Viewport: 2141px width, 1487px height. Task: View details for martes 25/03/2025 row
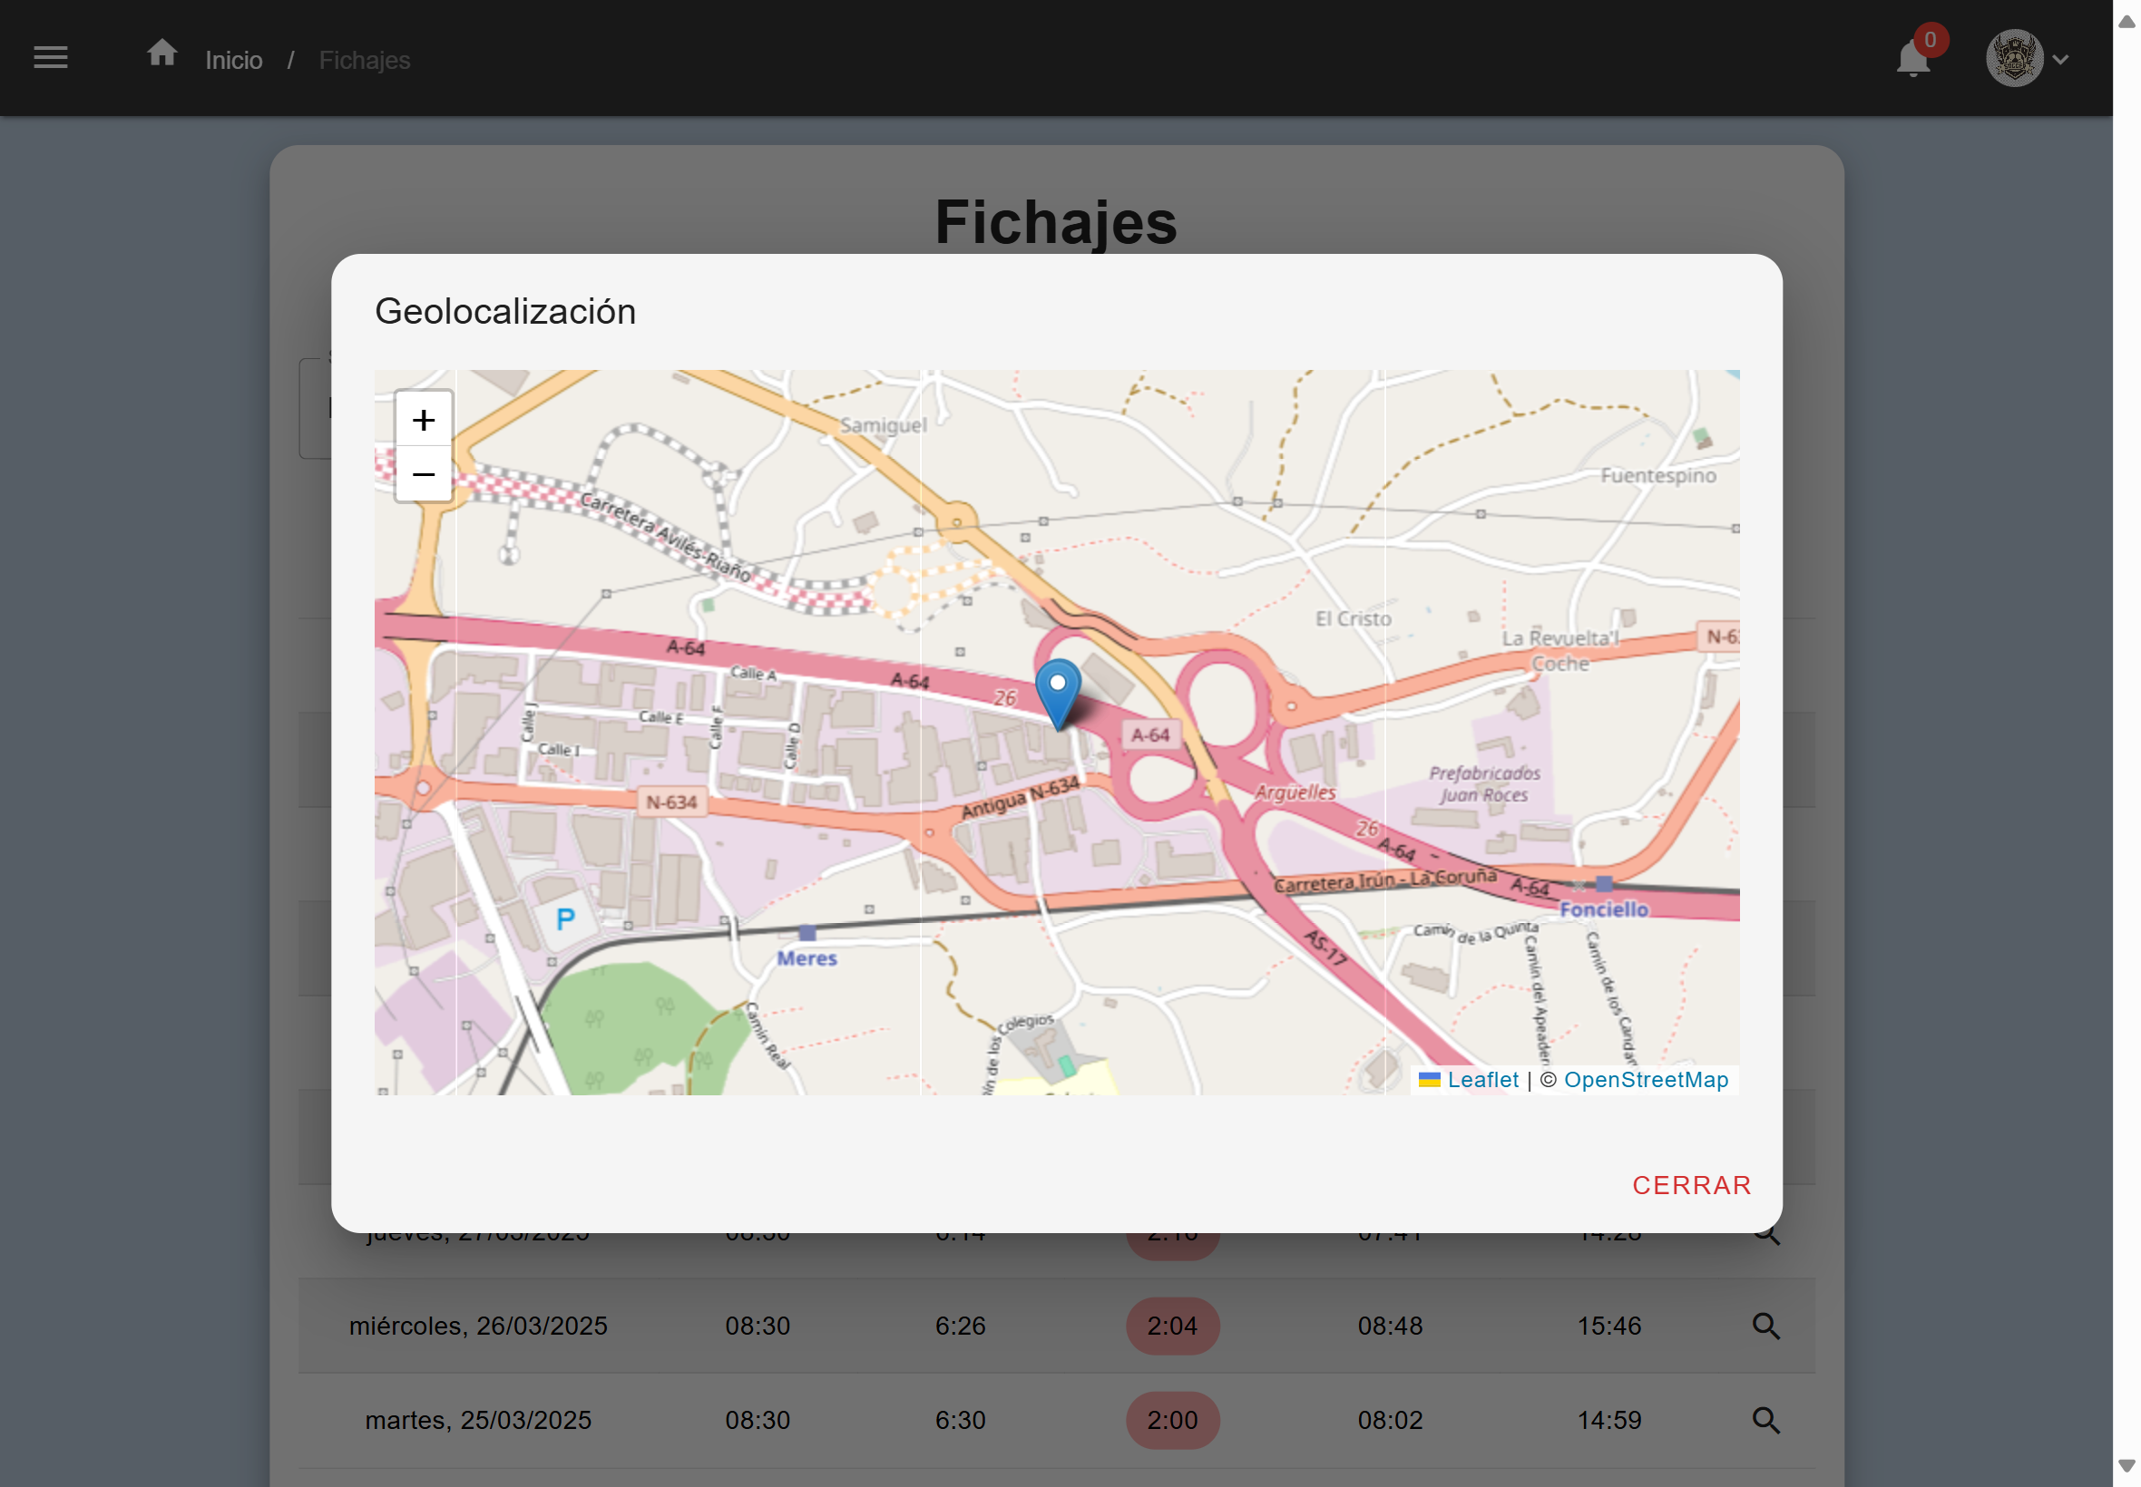tap(1765, 1420)
